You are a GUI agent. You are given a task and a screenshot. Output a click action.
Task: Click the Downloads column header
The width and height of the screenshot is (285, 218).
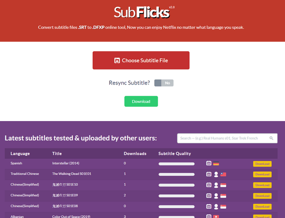pos(135,153)
